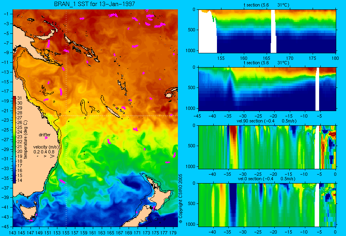Click the medium velocity arrow under 0.4
346x236 pixels.
[45, 156]
